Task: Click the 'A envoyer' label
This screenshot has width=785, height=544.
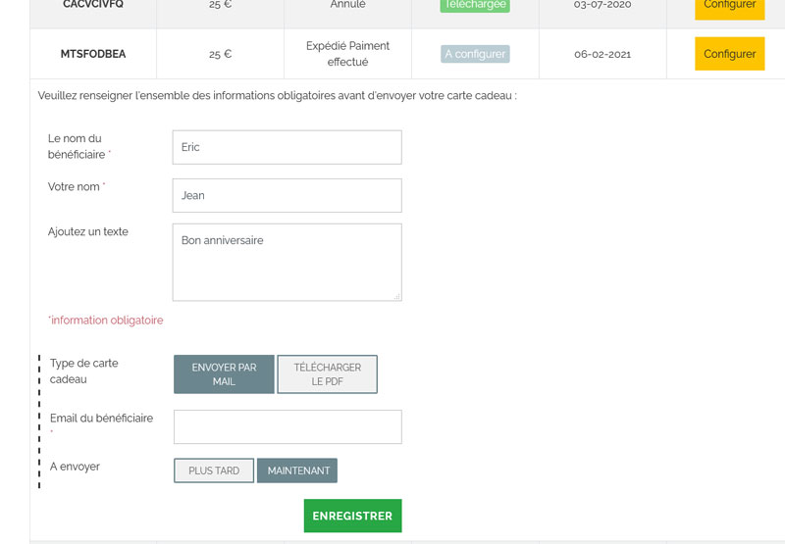Action: (75, 467)
